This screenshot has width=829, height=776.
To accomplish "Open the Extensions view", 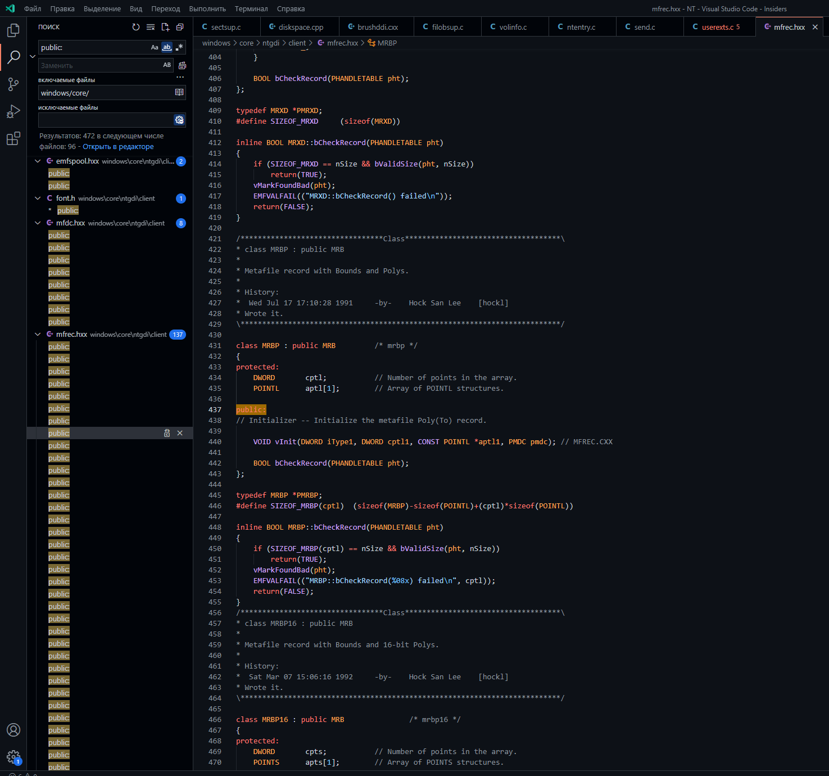I will point(13,138).
